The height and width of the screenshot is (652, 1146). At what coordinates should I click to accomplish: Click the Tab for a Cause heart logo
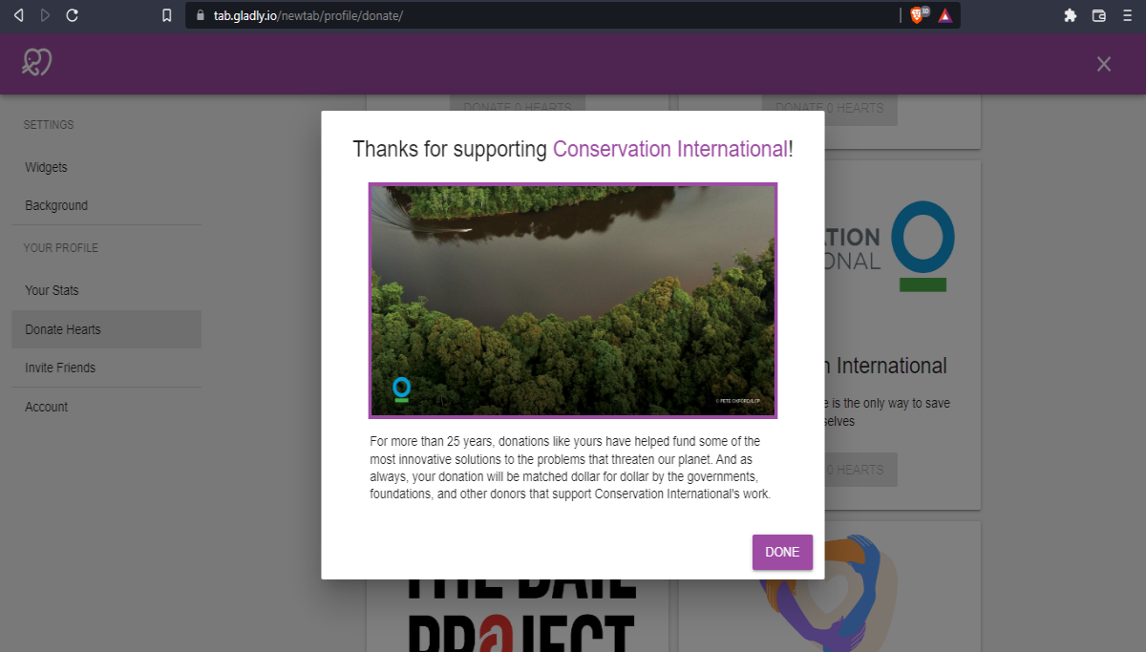(x=36, y=63)
